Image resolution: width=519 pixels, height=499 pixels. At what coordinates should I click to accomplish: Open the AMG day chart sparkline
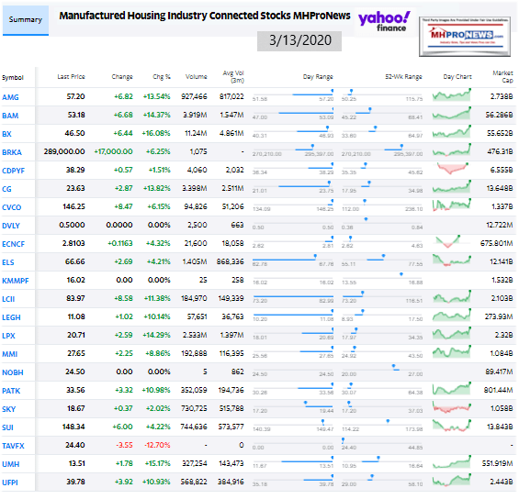(451, 95)
